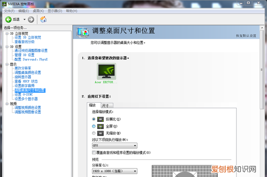Open the 编辑(E) menu

pyautogui.click(x=23, y=11)
